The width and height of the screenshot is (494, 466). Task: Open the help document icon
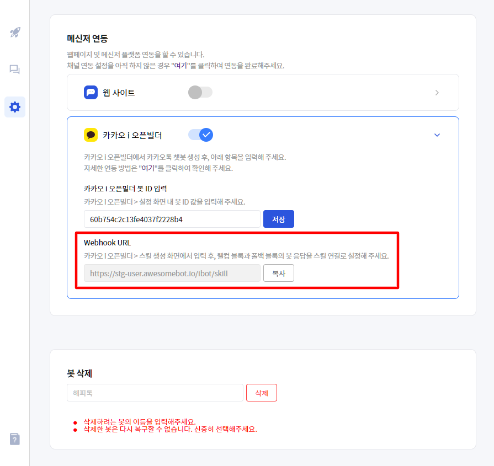15,439
